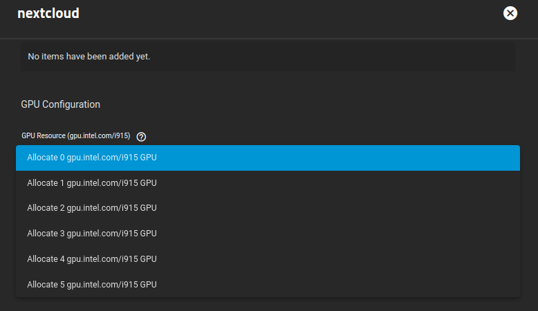Open the GPU Resource help tooltip icon
The height and width of the screenshot is (311, 538).
(141, 136)
